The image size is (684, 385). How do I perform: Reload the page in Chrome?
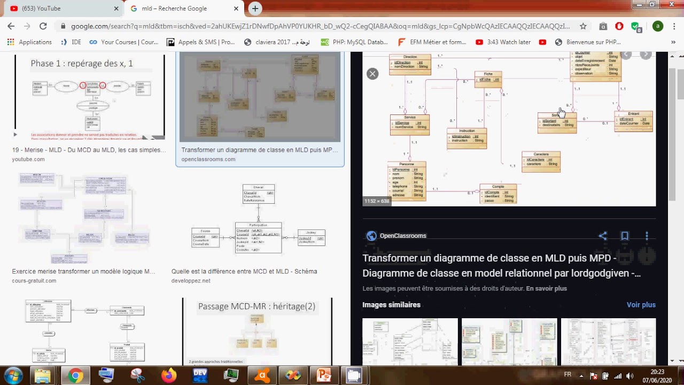click(43, 26)
